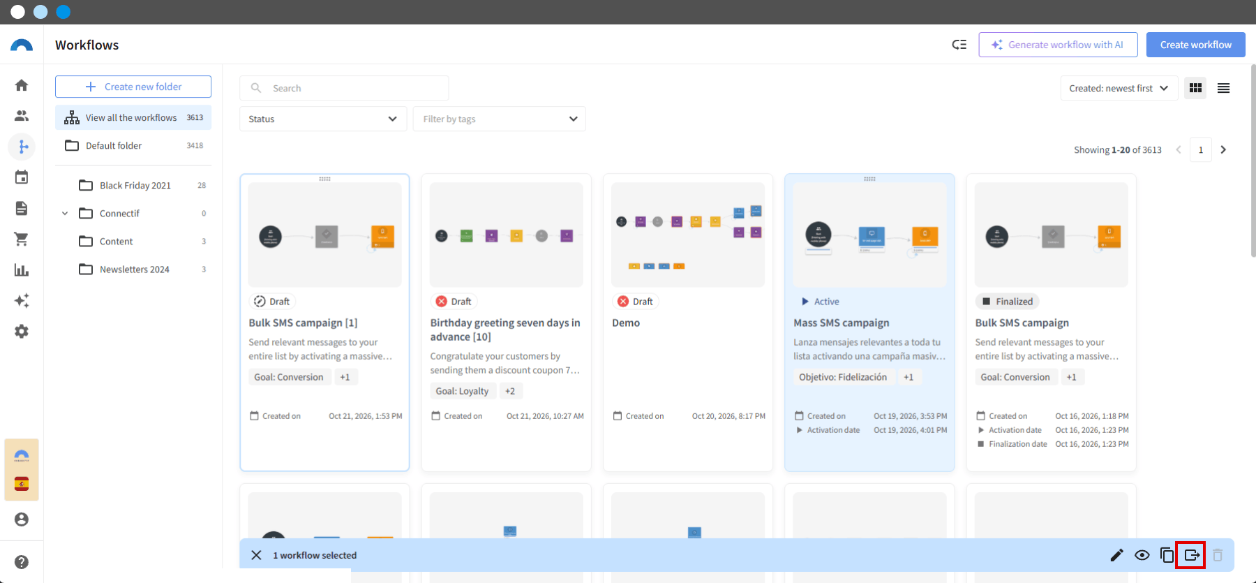Open the Calendar icon in sidebar

(x=22, y=177)
